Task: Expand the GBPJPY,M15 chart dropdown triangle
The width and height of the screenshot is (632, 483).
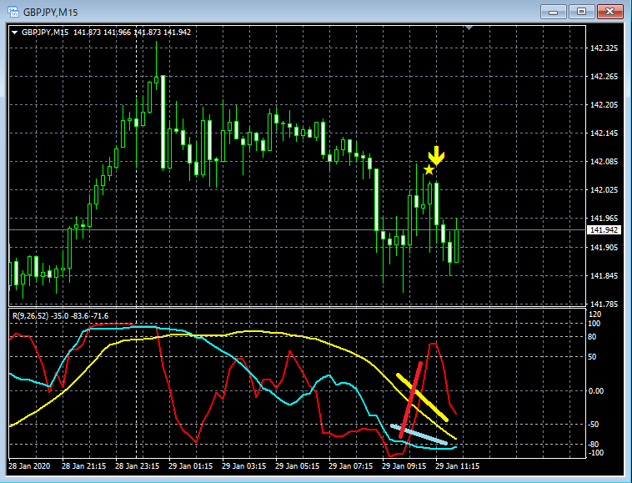Action: pyautogui.click(x=14, y=33)
